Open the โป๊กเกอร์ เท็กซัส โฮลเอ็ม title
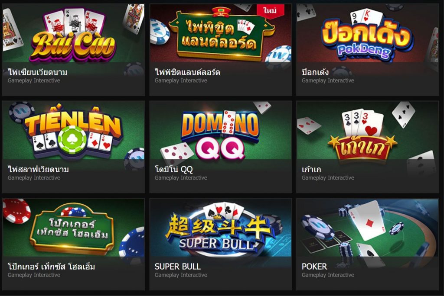This screenshot has height=296, width=444. click(x=51, y=267)
